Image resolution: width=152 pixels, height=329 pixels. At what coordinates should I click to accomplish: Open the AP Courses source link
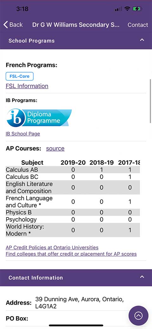pyautogui.click(x=55, y=148)
